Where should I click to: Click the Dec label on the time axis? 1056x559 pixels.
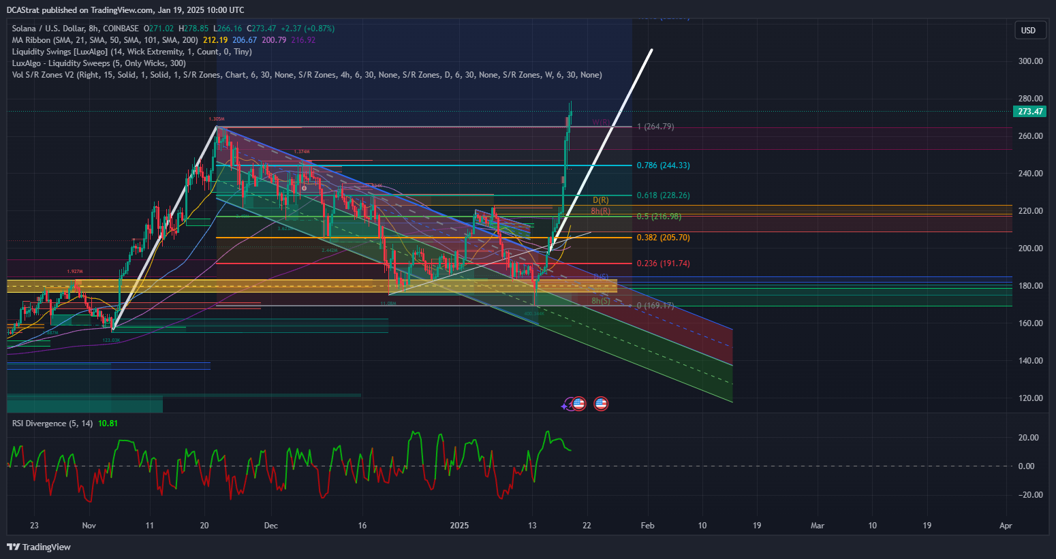pos(271,526)
